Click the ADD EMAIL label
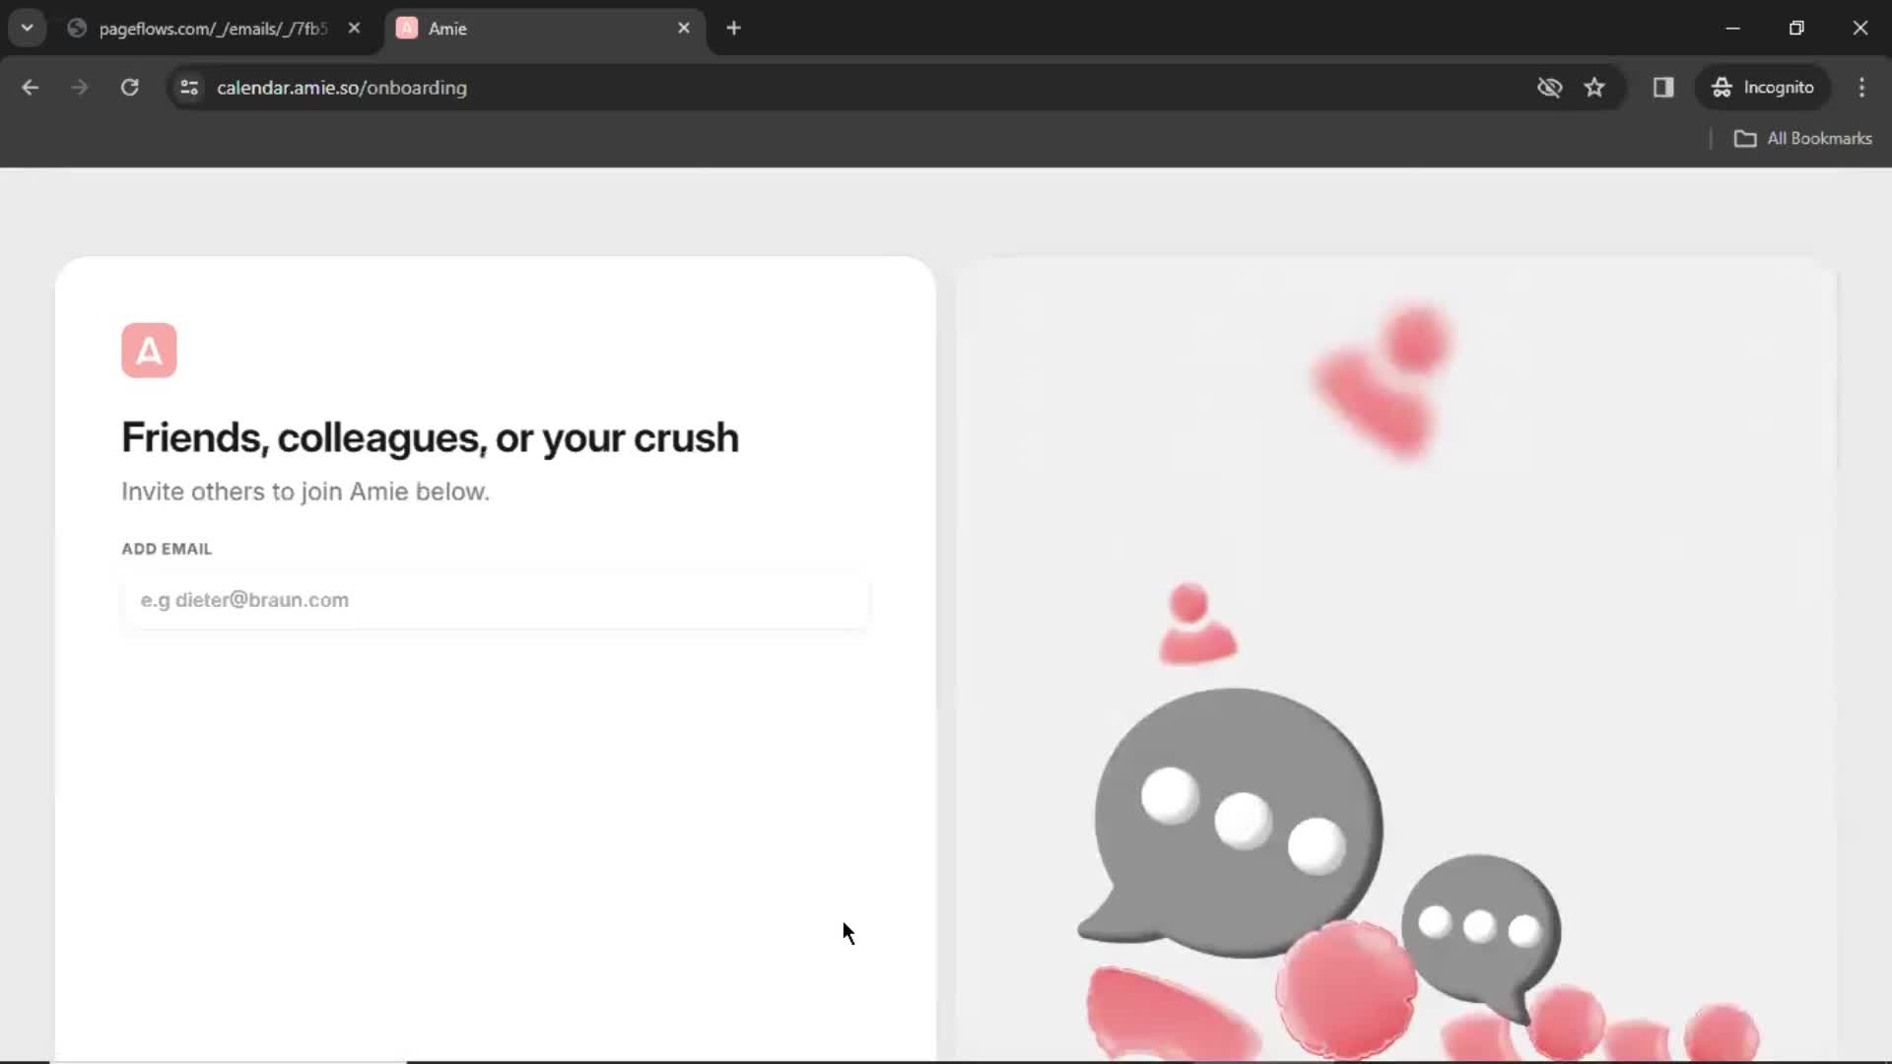 point(167,549)
